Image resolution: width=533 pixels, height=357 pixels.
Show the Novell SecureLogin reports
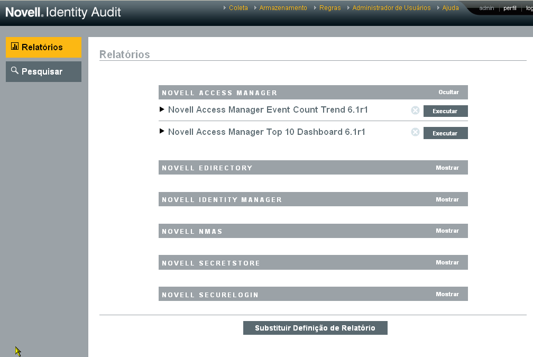click(447, 294)
